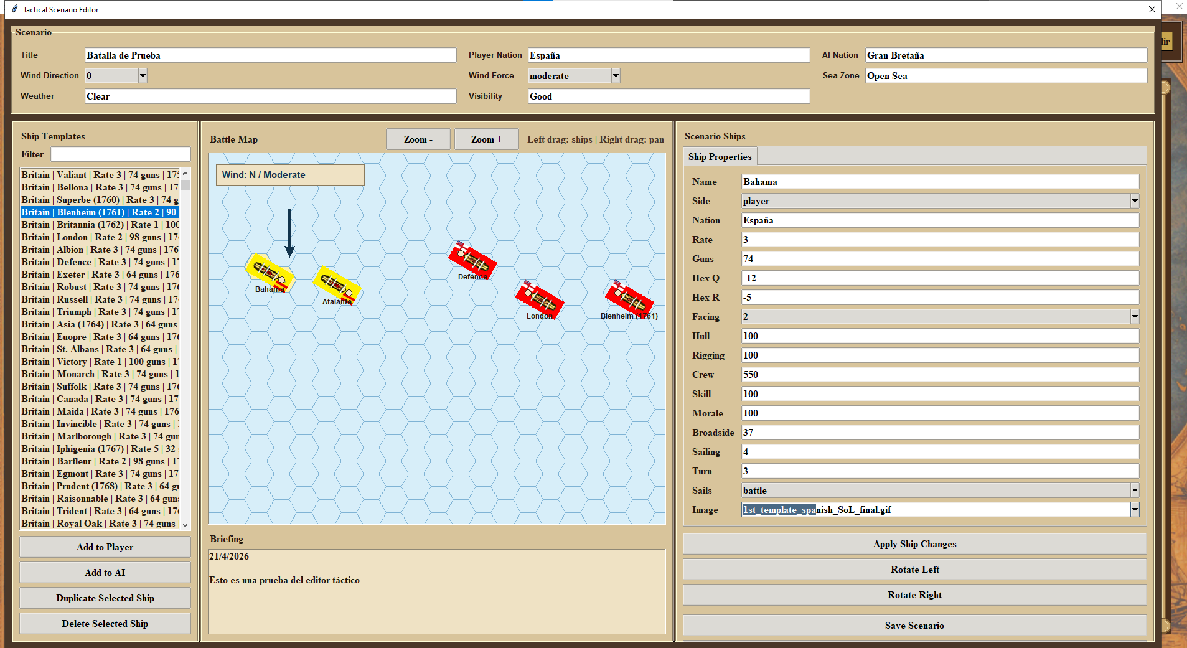Click Add to Player button
Screen dimensions: 1187x648
105,547
